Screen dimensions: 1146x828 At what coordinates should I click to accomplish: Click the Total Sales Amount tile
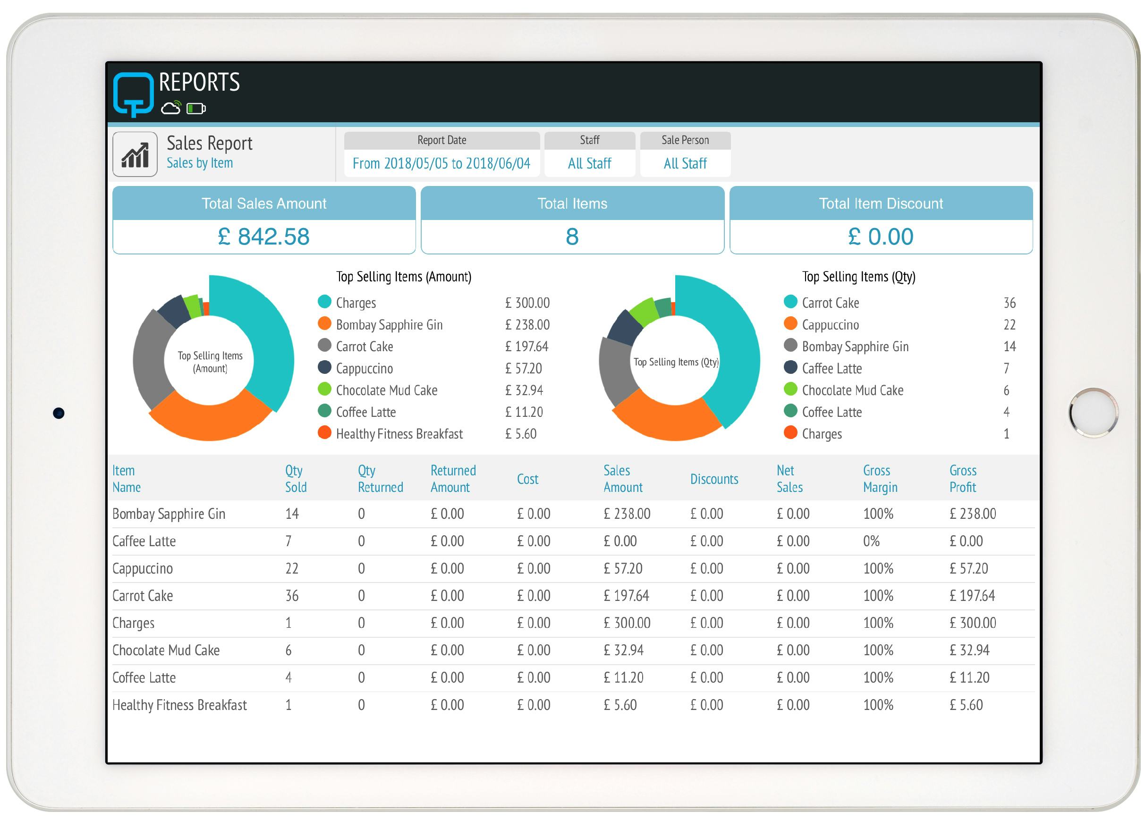[x=264, y=220]
